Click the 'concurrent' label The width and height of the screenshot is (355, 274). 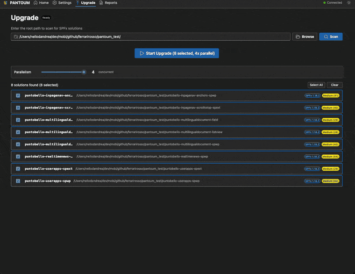(x=106, y=72)
